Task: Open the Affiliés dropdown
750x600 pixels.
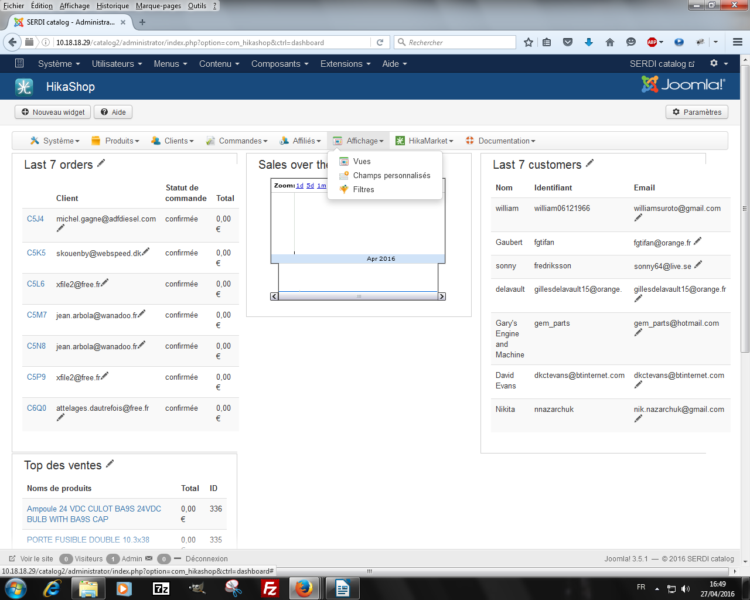Action: (301, 141)
